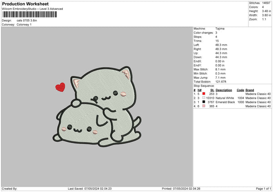Click the stitch count '3767'
The width and height of the screenshot is (273, 192).
(x=211, y=102)
